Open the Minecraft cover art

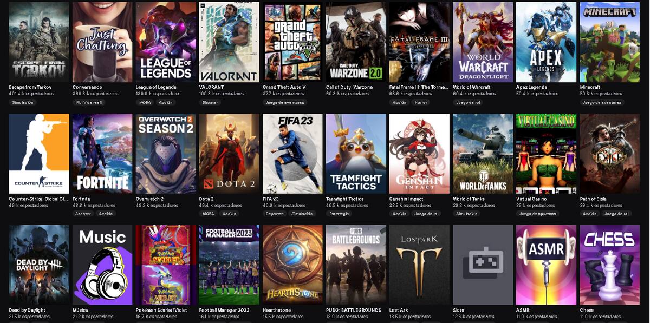click(609, 42)
